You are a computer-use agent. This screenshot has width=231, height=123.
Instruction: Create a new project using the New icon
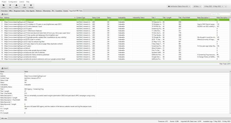(10, 6)
